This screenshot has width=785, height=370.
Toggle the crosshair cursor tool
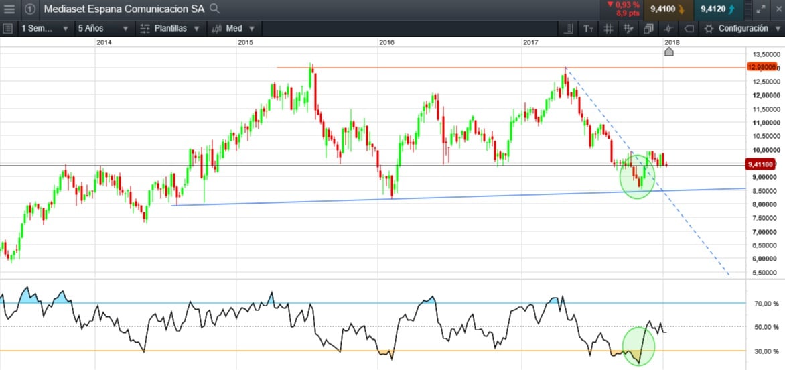click(668, 29)
